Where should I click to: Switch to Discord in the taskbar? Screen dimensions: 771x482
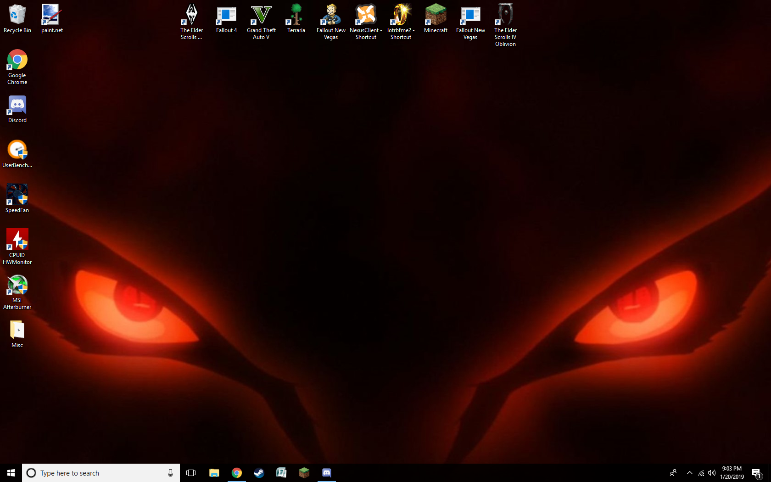[326, 473]
